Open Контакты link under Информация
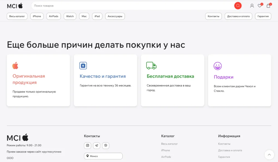This screenshot has width=278, height=162. click(x=224, y=144)
